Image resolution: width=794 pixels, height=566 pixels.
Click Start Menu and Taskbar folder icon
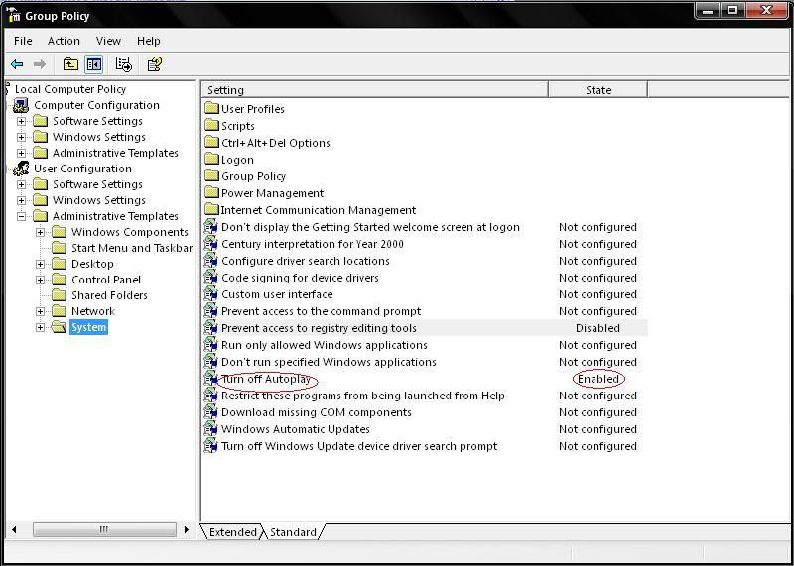[x=60, y=248]
